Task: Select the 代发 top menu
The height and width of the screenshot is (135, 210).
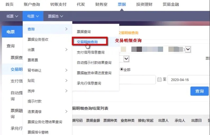Action: [x=81, y=4]
